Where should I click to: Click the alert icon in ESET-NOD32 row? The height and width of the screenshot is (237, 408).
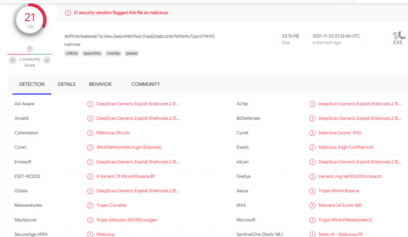tap(90, 177)
